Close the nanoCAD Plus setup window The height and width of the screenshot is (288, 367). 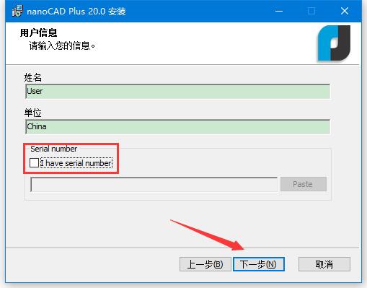point(345,11)
